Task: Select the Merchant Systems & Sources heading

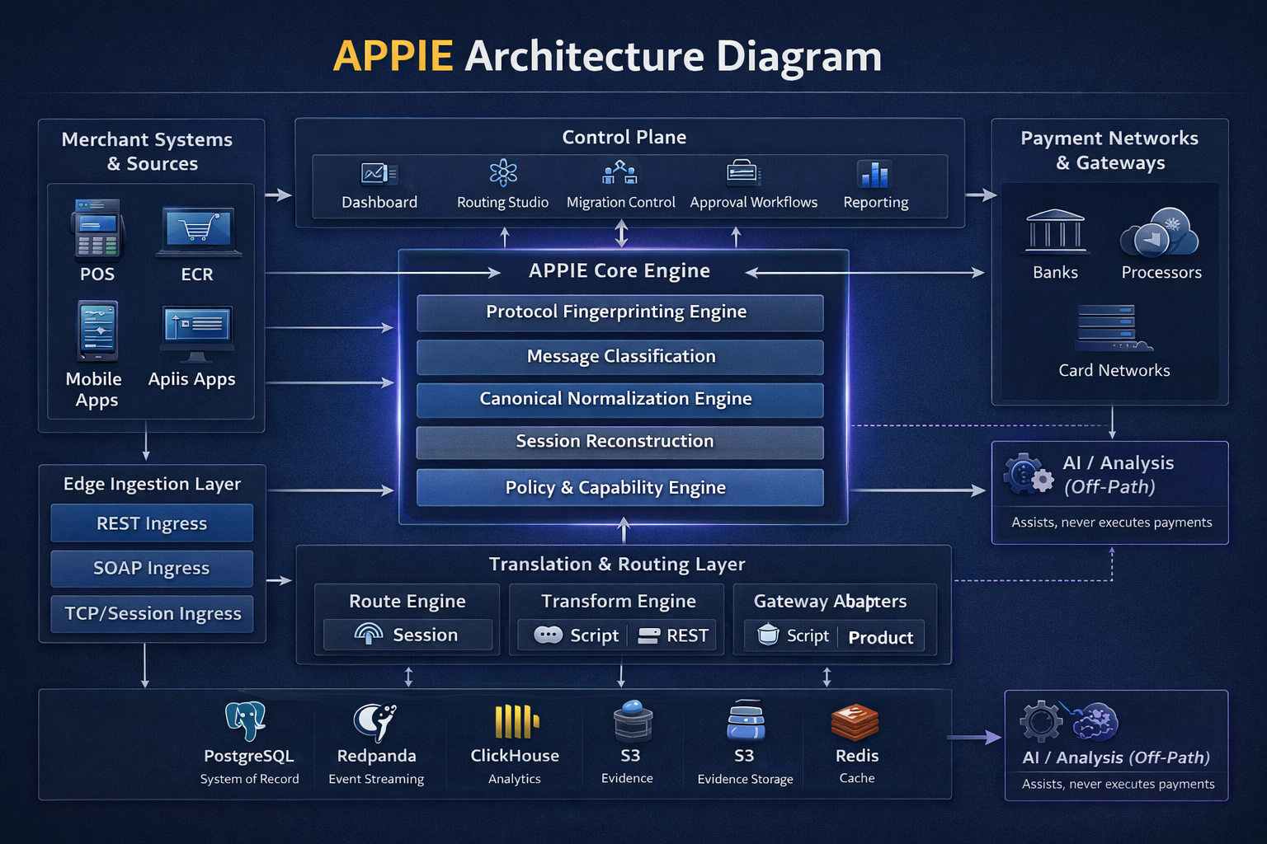Action: [x=148, y=152]
